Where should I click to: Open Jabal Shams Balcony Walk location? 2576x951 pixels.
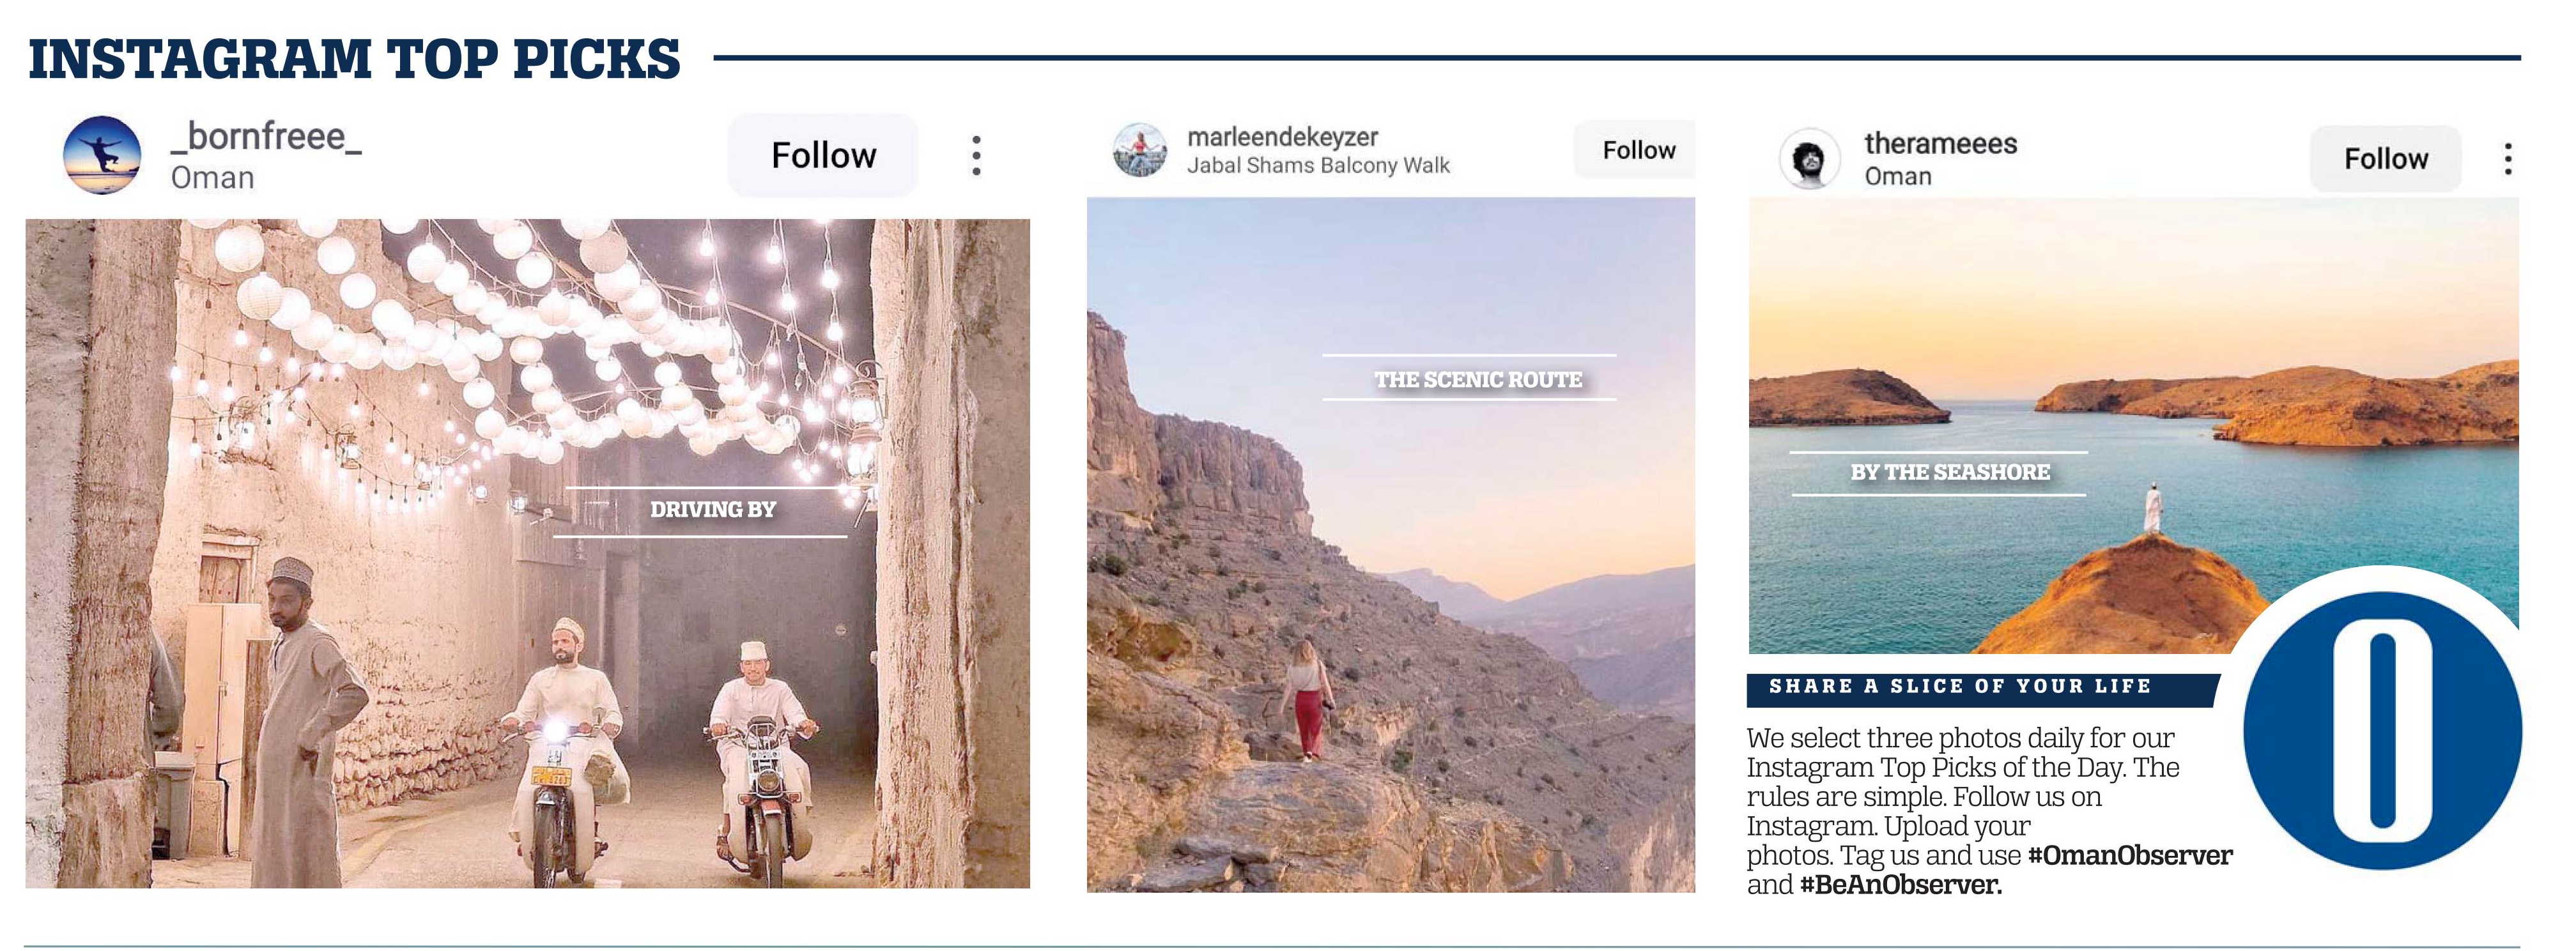pyautogui.click(x=1318, y=166)
